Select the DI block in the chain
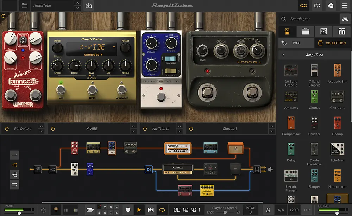This screenshot has height=216, width=352. pyautogui.click(x=149, y=169)
